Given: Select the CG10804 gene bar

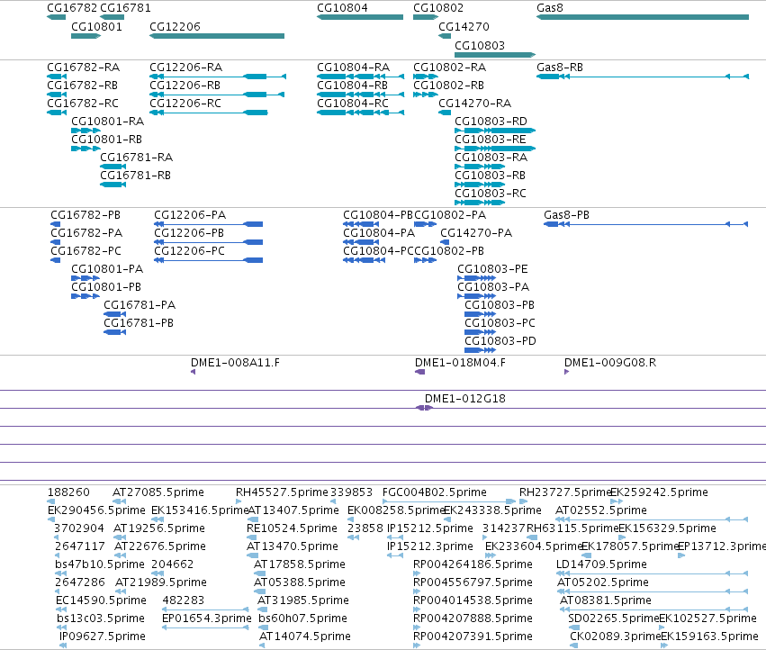Looking at the screenshot, I should [x=360, y=17].
